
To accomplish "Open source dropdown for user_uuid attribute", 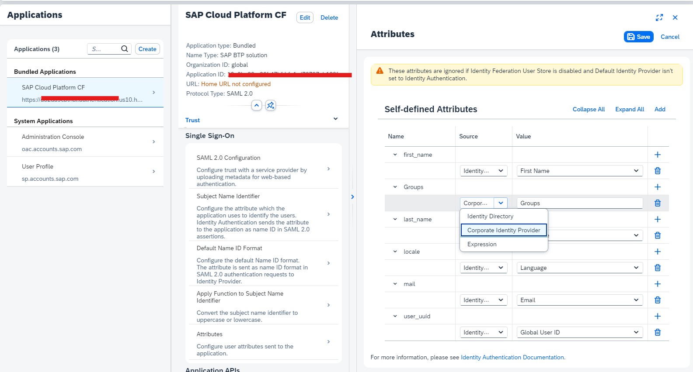I will click(x=501, y=332).
